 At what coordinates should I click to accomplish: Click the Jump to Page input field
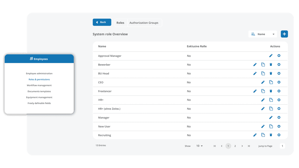(x=282, y=146)
